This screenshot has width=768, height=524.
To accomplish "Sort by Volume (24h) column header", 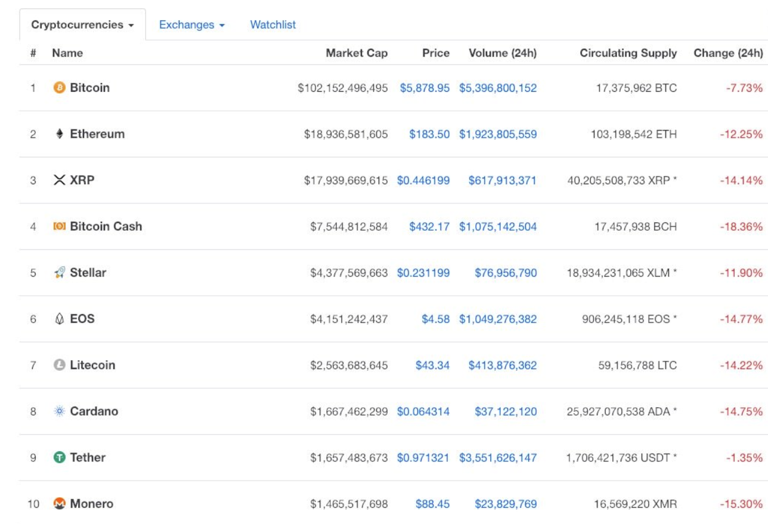I will [x=503, y=53].
